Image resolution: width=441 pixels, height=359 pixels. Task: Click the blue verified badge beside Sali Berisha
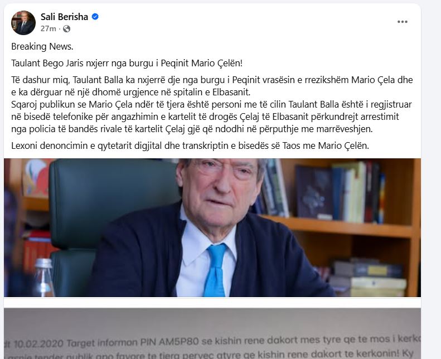coord(95,17)
